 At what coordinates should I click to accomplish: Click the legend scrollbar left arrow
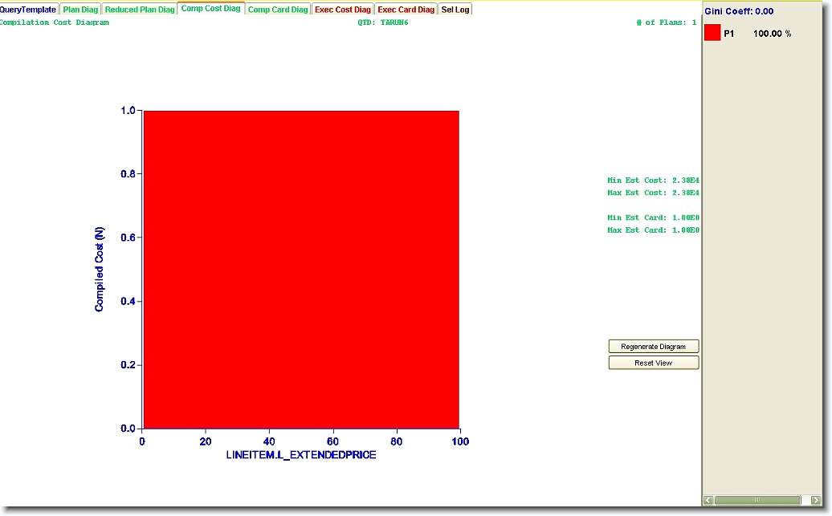708,500
